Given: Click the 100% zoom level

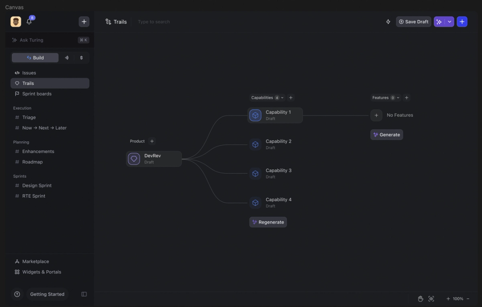Looking at the screenshot, I should coord(458,299).
